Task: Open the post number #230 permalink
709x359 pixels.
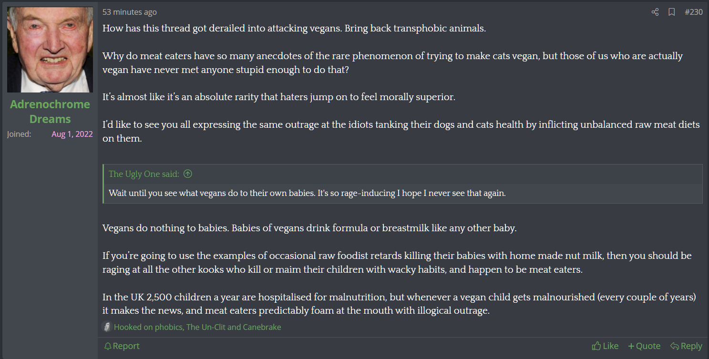Action: tap(694, 12)
